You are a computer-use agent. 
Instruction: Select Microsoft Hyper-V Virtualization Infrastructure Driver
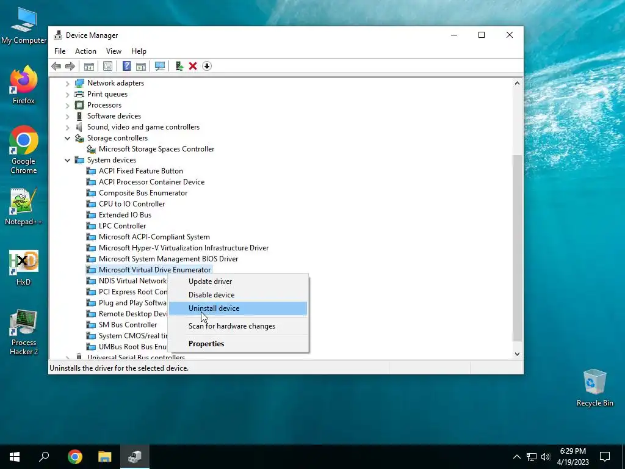pyautogui.click(x=183, y=248)
